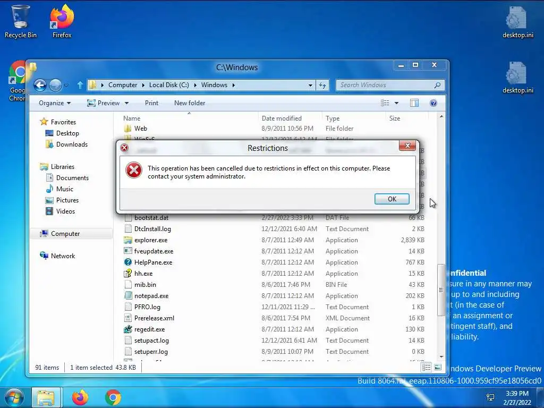Image resolution: width=544 pixels, height=408 pixels.
Task: Open the Videos library
Action: tap(65, 211)
